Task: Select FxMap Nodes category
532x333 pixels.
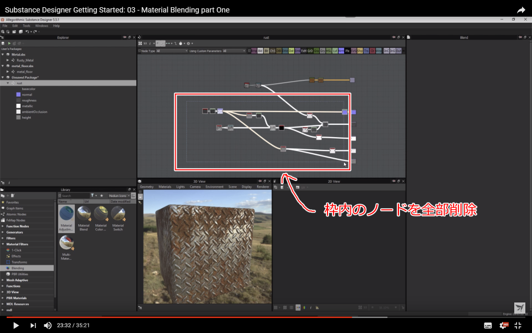Action: [16, 220]
